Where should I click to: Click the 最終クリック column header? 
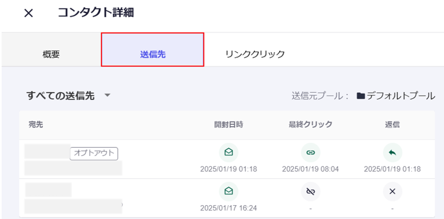310,124
